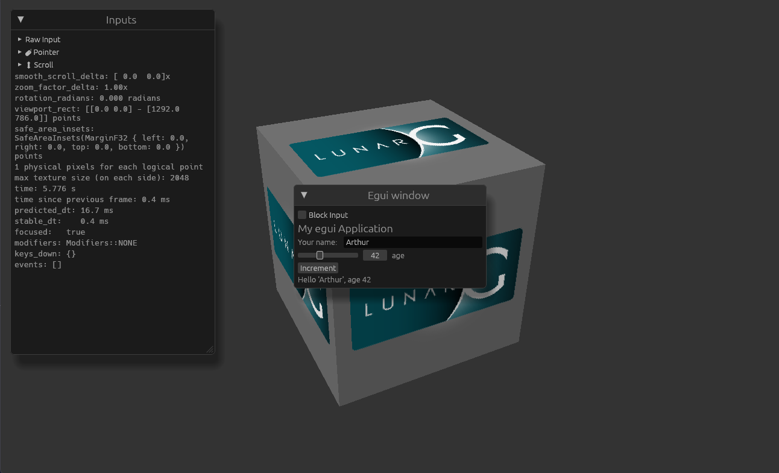The height and width of the screenshot is (473, 779).
Task: Click the age value box showing 42
Action: (x=375, y=255)
